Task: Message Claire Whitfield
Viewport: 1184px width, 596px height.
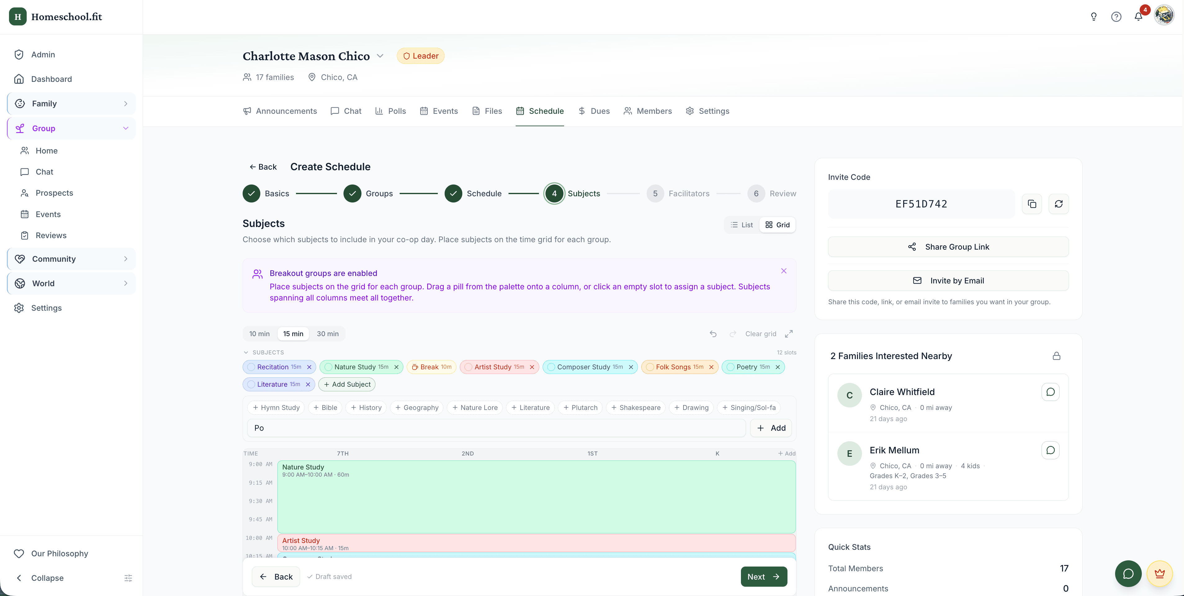Action: click(1050, 392)
